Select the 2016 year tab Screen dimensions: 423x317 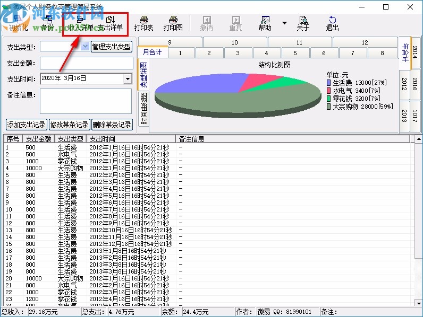[415, 84]
